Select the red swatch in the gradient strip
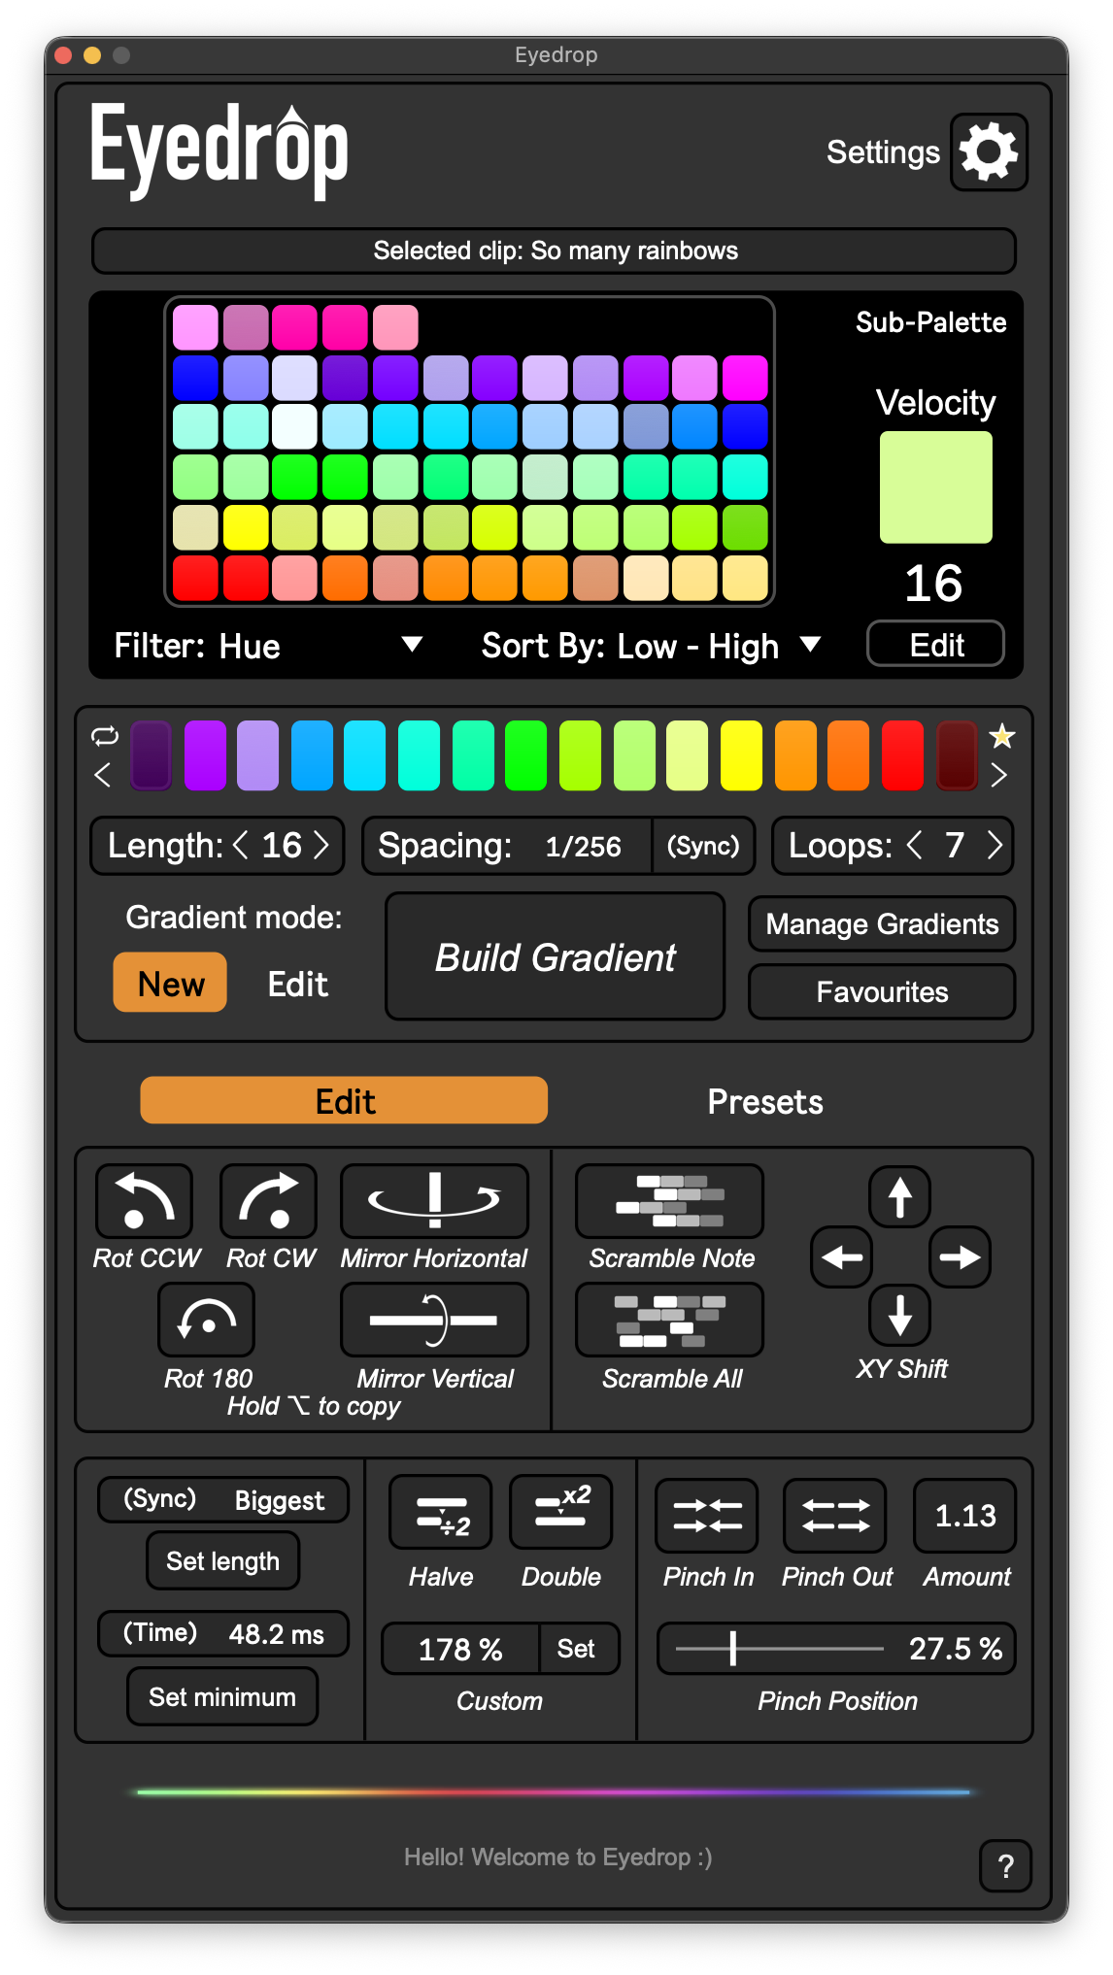1113x1975 pixels. point(902,754)
